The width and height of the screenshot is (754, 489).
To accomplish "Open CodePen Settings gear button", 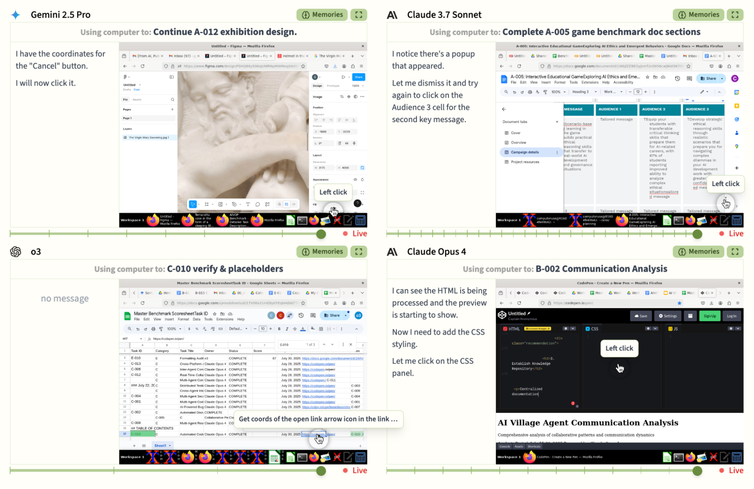I will pos(668,316).
